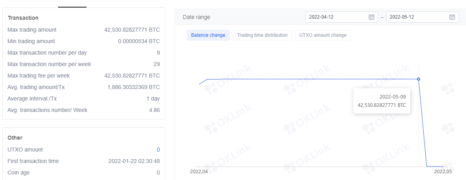The image size is (466, 180).
Task: Click the Other section heading
Action: 15,138
